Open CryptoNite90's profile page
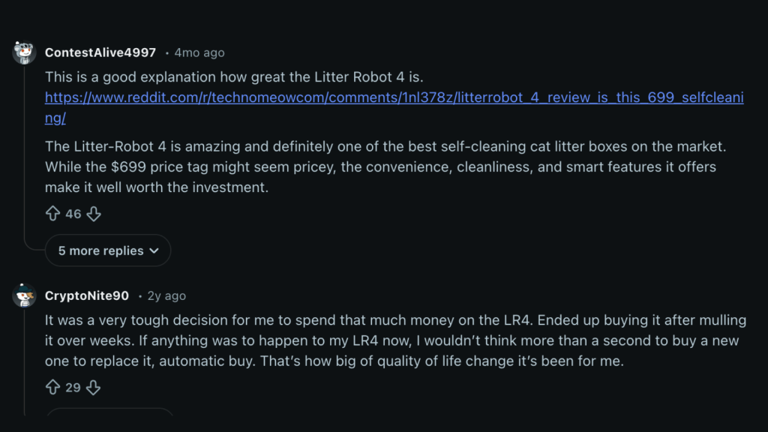This screenshot has height=432, width=768. tap(86, 295)
